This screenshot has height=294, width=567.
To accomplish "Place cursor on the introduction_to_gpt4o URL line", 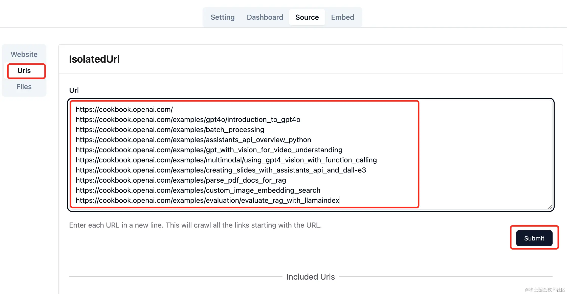I will tap(188, 119).
